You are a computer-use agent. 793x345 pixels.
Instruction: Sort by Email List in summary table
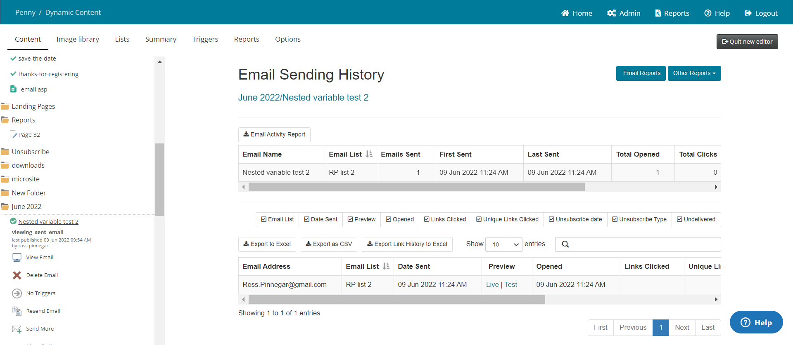369,154
